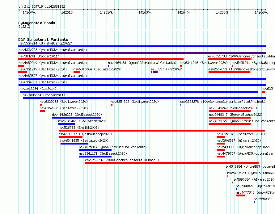Open variant nsv5437129 label

pyautogui.click(x=251, y=173)
